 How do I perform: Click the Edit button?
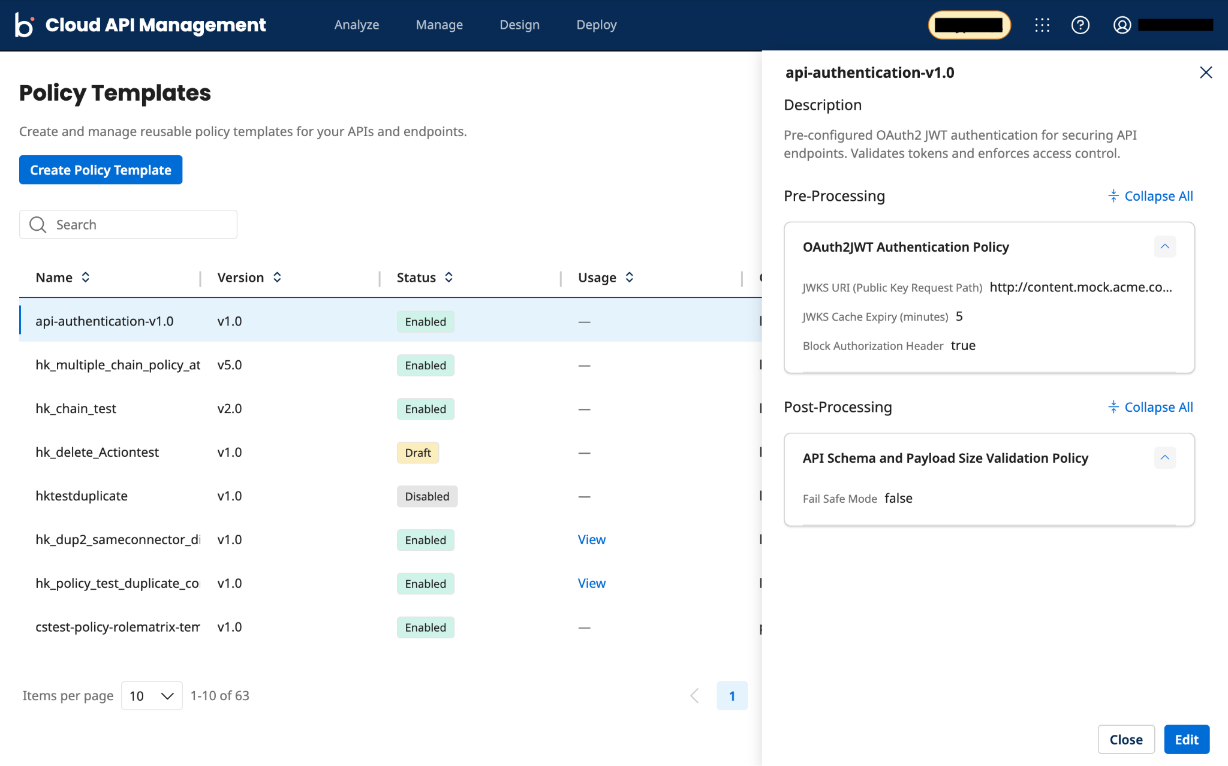[x=1187, y=739]
